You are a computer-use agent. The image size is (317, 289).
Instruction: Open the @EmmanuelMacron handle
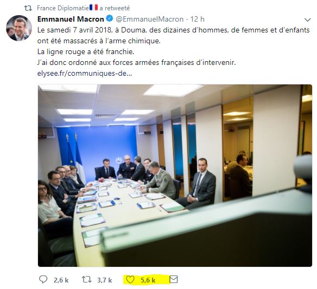pos(149,19)
